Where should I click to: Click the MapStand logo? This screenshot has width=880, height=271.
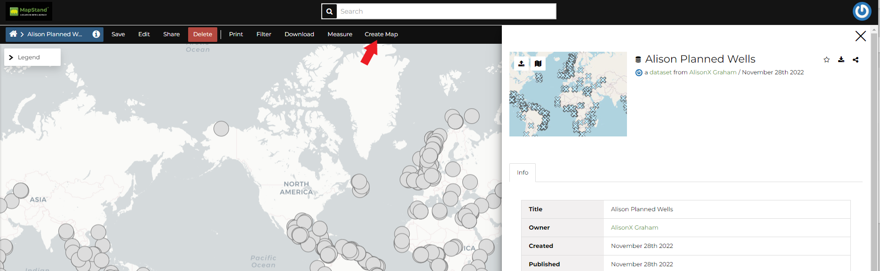(29, 11)
